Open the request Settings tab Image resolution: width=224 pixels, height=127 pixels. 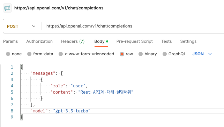[x=188, y=41]
